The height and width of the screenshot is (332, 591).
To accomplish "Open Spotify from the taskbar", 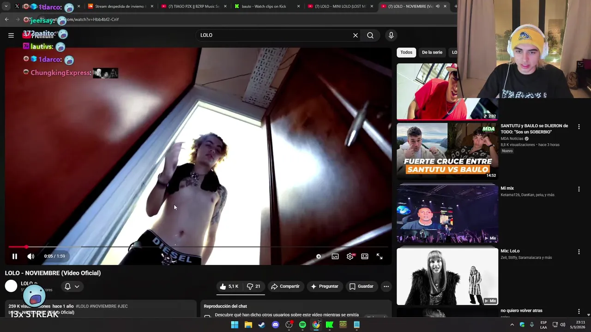I will [302, 325].
